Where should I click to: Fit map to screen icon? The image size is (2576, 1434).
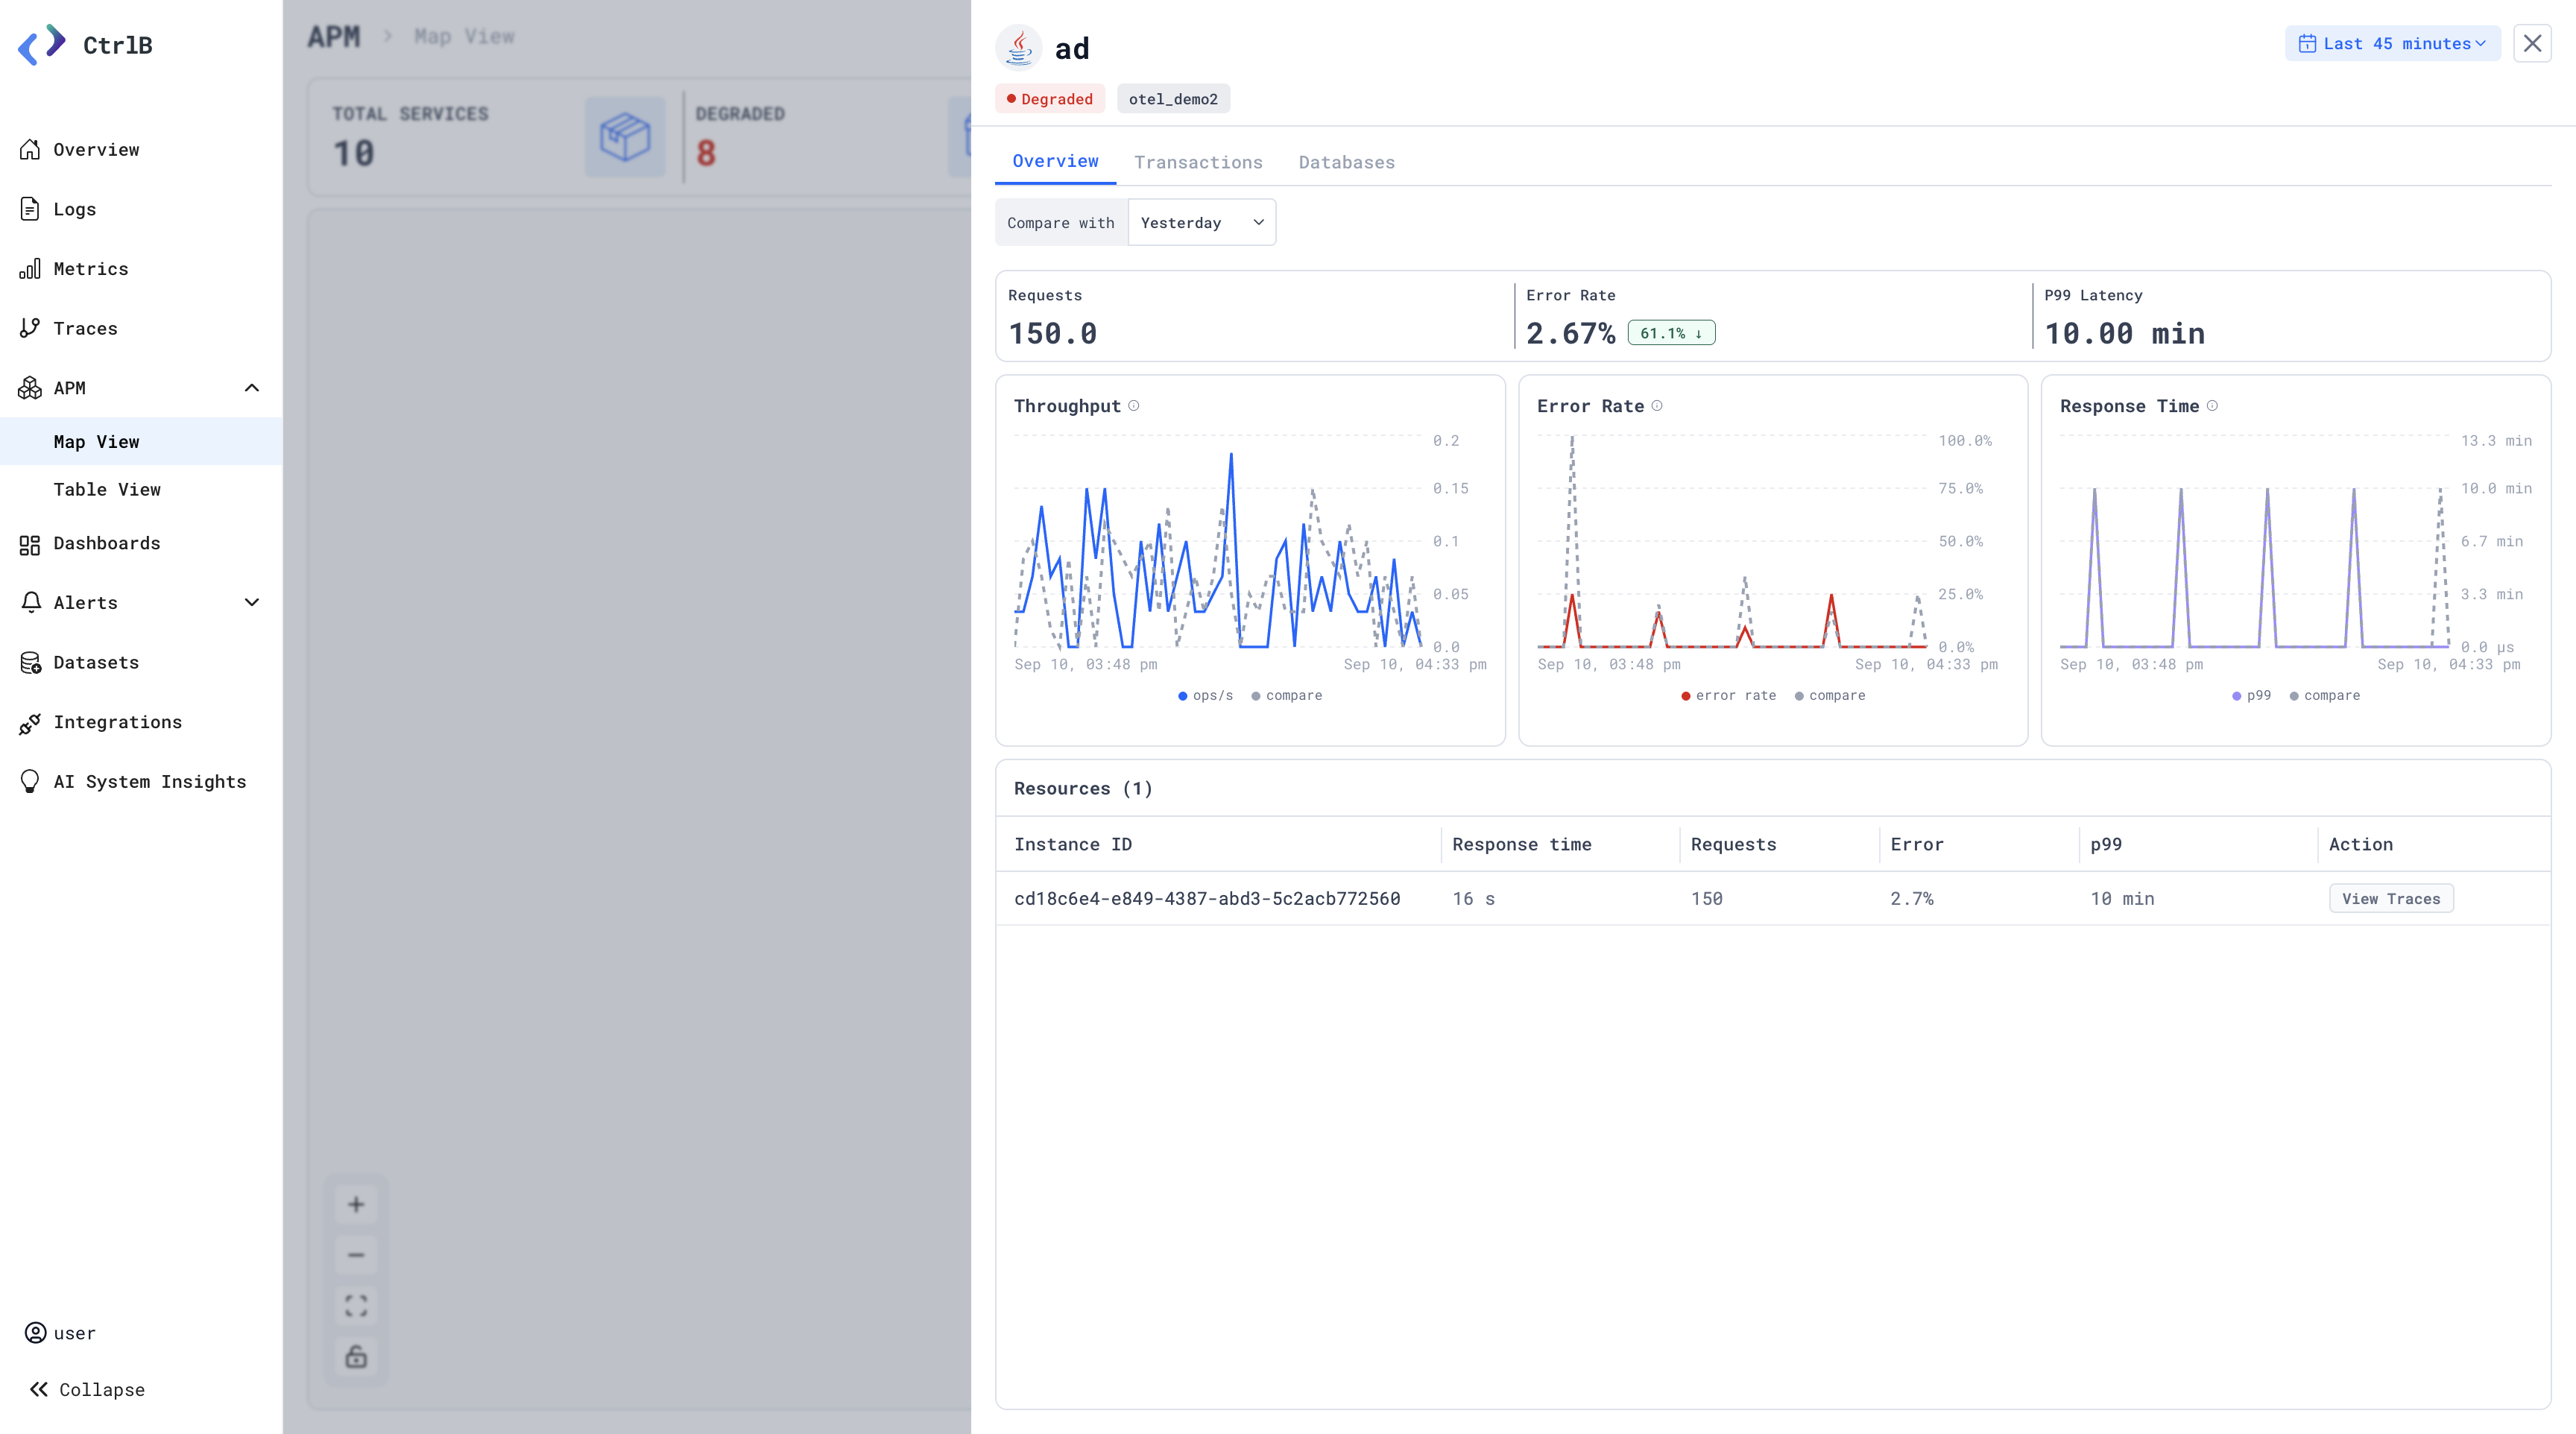click(356, 1306)
